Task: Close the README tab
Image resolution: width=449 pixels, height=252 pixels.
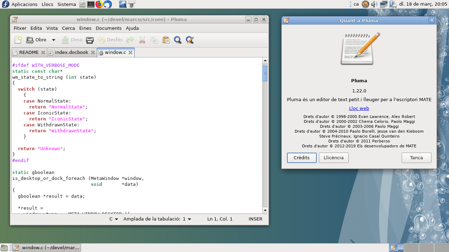Action: click(x=43, y=52)
